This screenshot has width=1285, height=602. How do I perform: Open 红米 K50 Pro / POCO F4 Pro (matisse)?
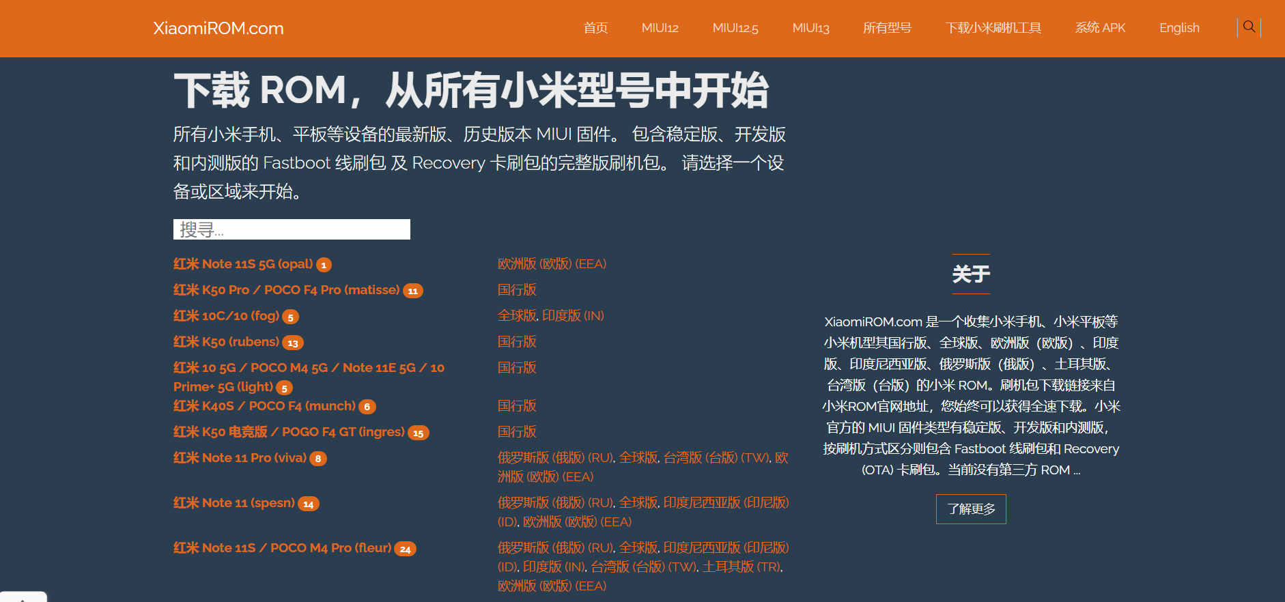click(286, 290)
